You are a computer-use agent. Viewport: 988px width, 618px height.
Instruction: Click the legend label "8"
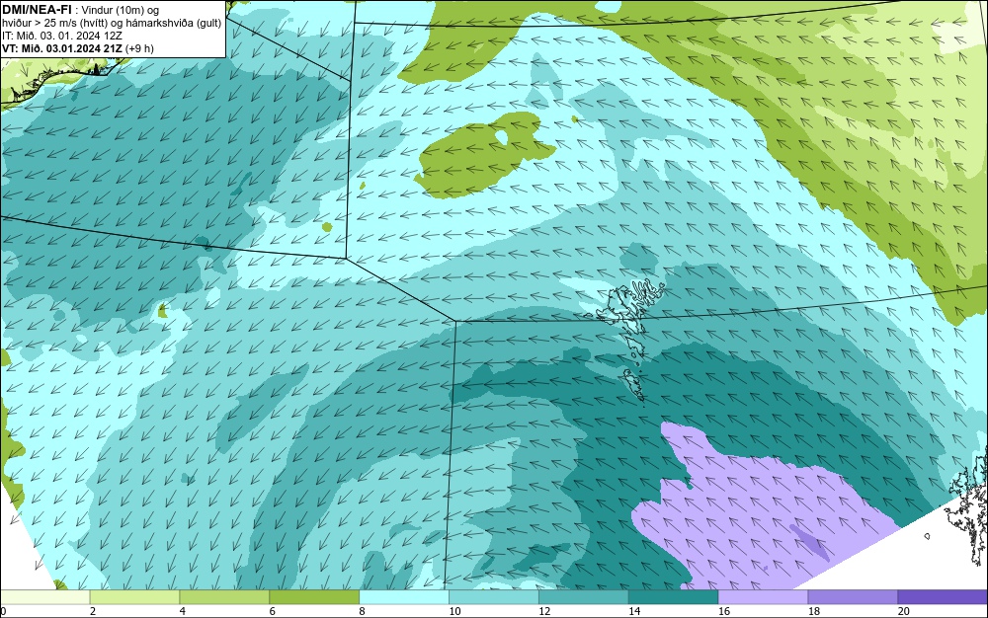(x=363, y=611)
